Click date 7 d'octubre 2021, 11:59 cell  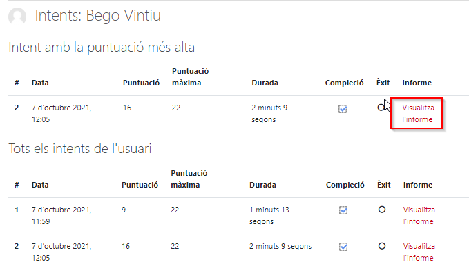[x=61, y=216]
